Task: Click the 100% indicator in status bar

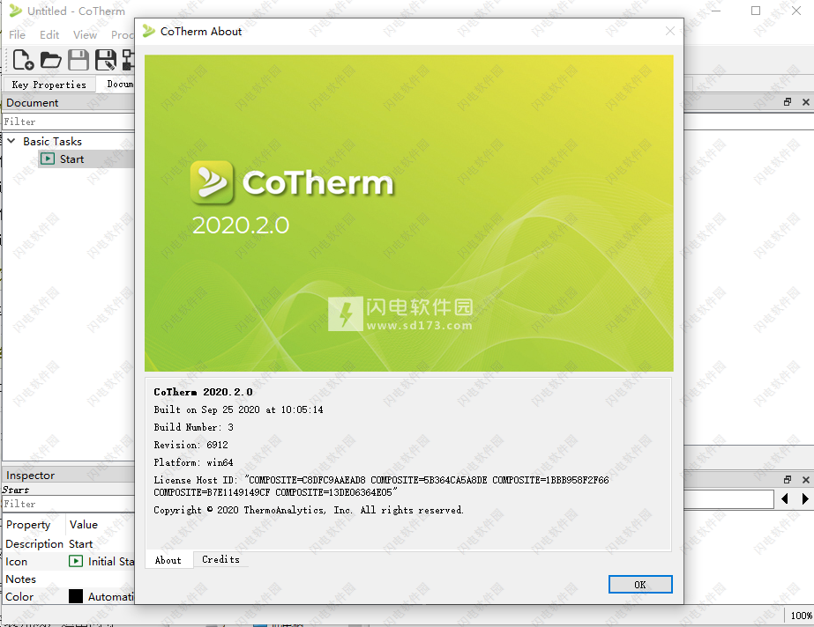Action: point(801,616)
